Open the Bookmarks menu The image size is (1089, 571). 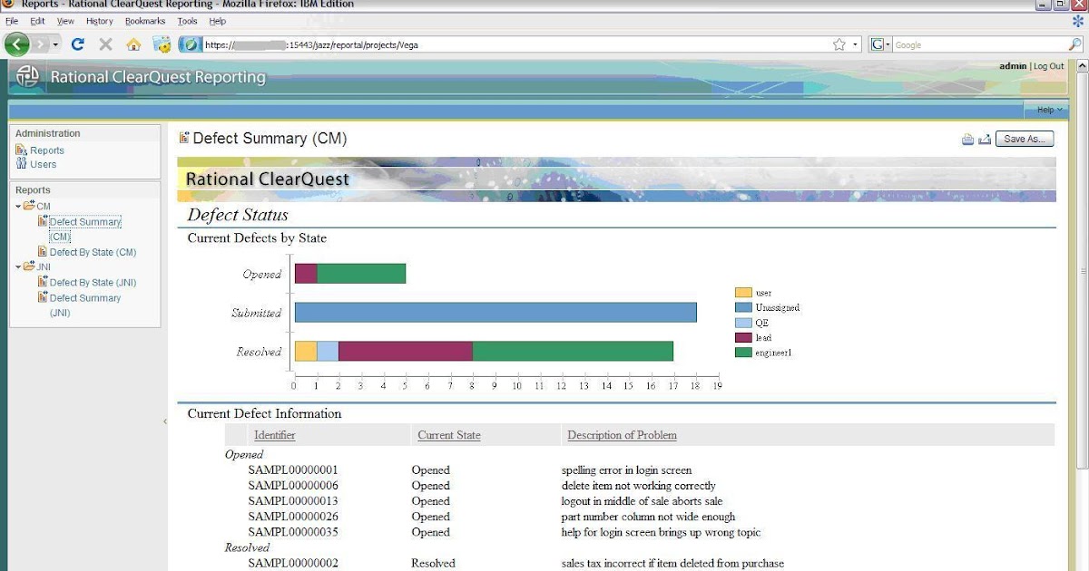tap(144, 20)
